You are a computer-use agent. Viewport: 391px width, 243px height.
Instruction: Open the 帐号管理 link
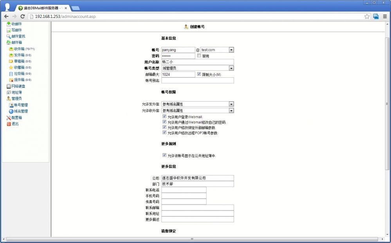(x=21, y=105)
